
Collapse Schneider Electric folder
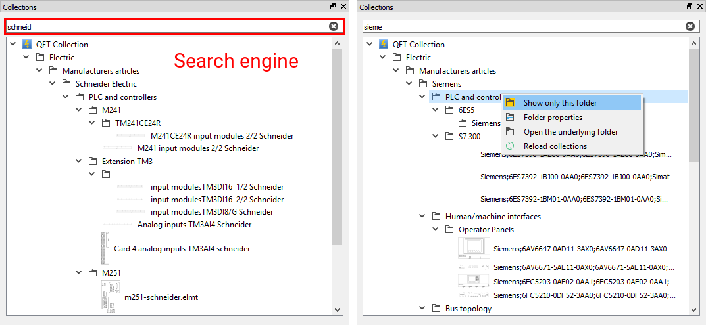click(53, 83)
